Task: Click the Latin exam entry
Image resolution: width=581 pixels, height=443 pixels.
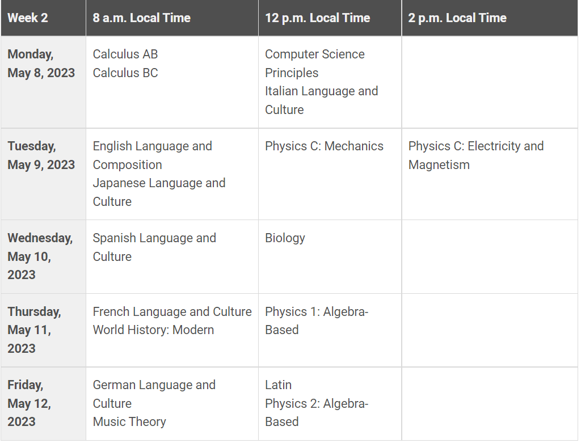Action: point(278,385)
